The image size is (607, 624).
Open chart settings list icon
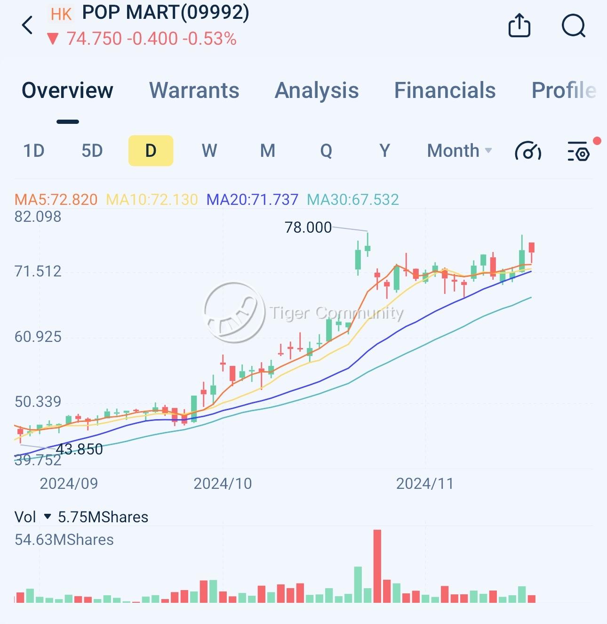[x=578, y=151]
